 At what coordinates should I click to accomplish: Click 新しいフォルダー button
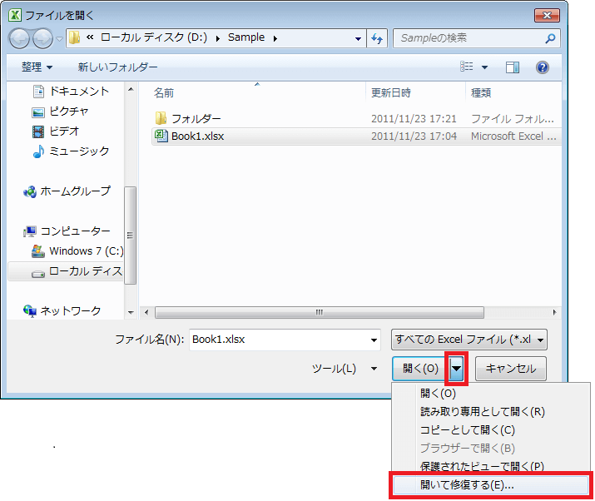(117, 67)
